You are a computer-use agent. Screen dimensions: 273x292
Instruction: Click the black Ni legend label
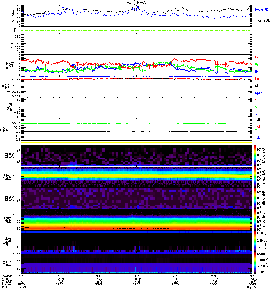click(256, 86)
